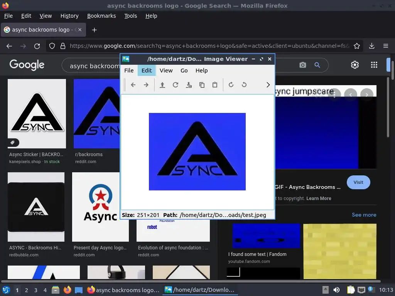The image size is (395, 296).
Task: Launch Firefox from taskbar quick launcher
Action: tap(67, 290)
